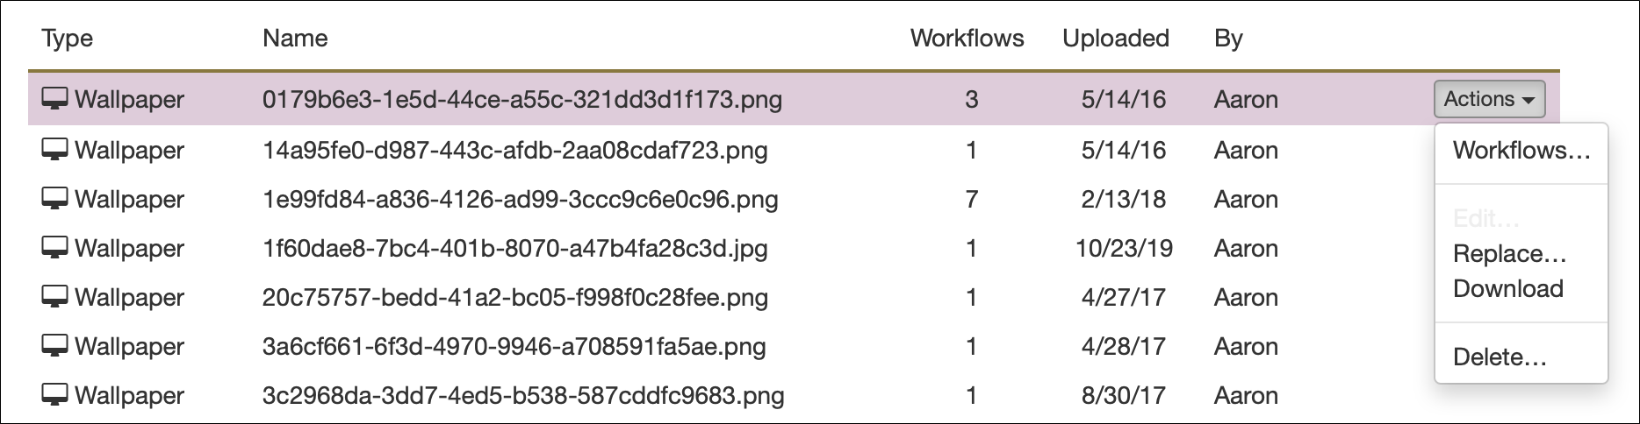Sort files by the Uploaded column header

tap(1116, 39)
